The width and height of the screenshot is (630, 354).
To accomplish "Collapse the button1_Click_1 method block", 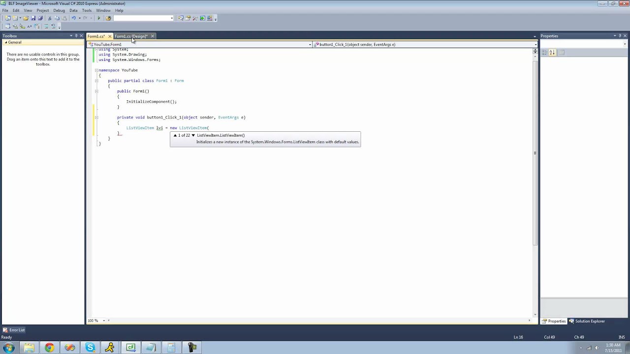I will coord(96,118).
